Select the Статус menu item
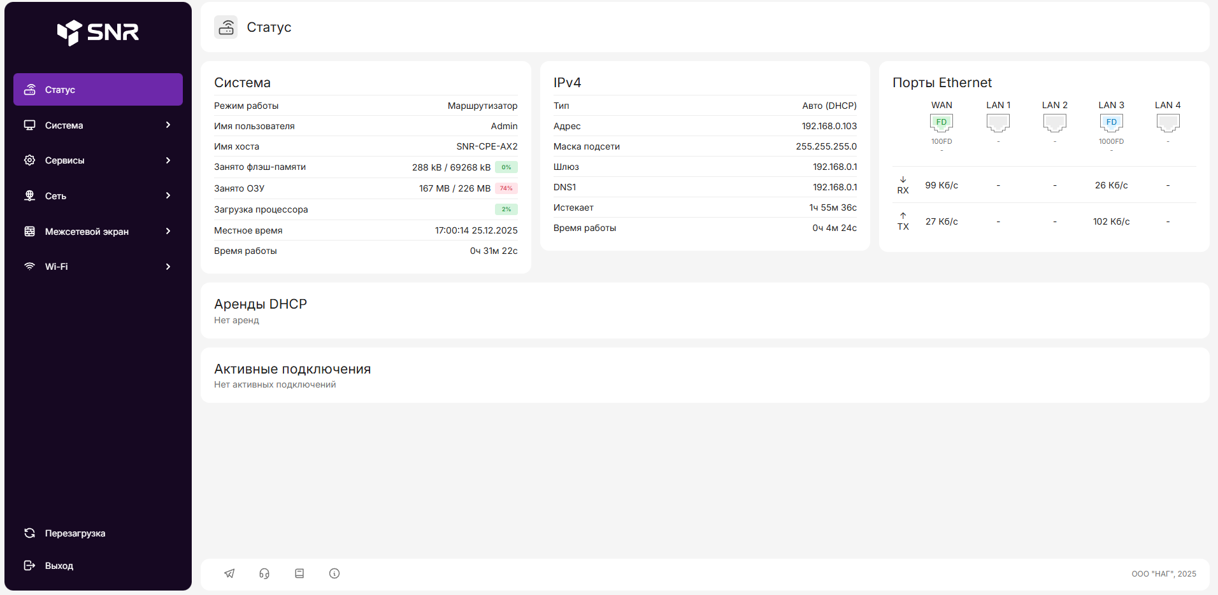This screenshot has width=1218, height=595. click(98, 90)
